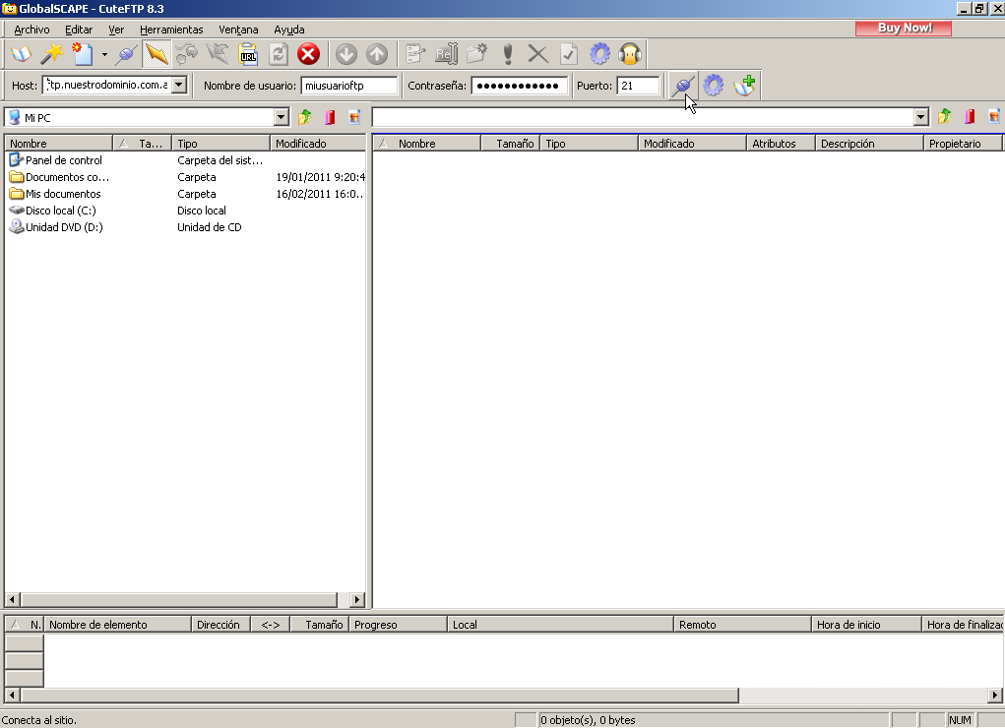Click the Execute exclamation mark icon
Viewport: 1005px width, 728px height.
tap(508, 54)
